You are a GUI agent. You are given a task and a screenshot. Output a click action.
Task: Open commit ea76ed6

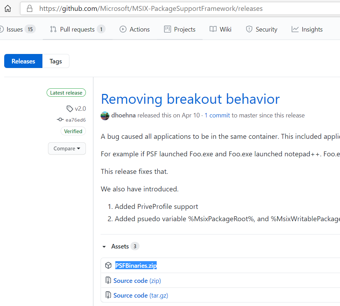(x=76, y=120)
